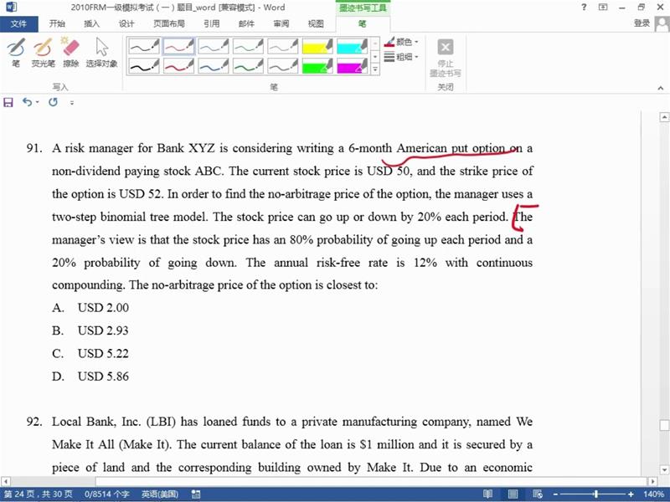Open the File (文件) menu tab

tap(18, 23)
